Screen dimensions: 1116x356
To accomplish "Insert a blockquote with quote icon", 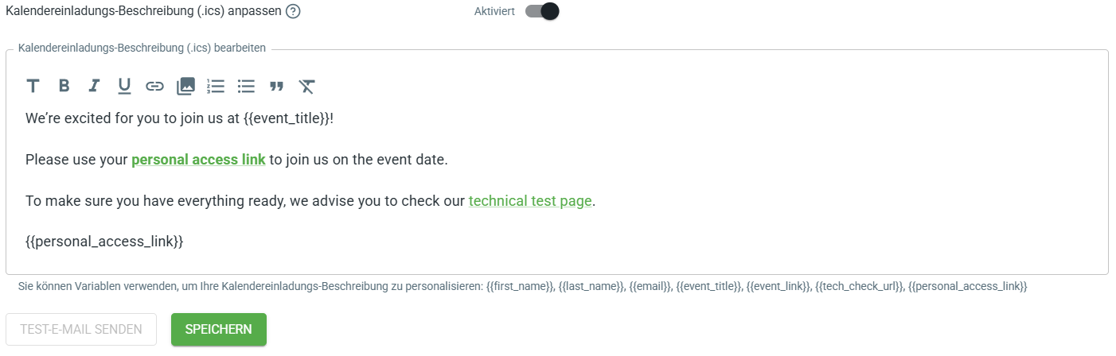I will [x=276, y=86].
